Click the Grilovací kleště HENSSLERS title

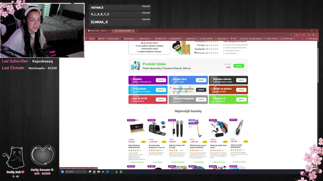(x=236, y=146)
